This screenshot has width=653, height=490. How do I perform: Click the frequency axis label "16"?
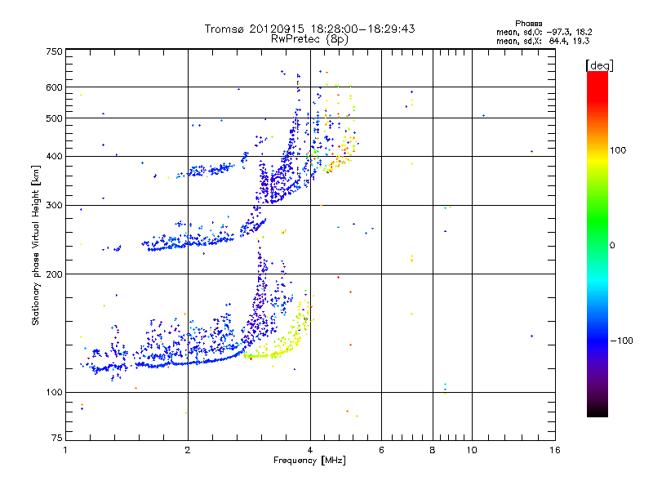[555, 450]
